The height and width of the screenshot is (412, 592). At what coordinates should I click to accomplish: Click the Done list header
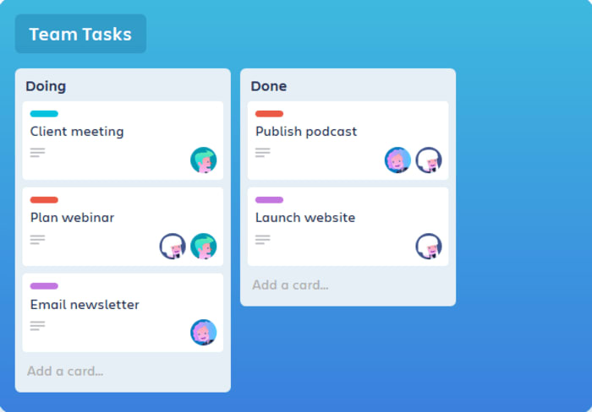click(x=269, y=86)
